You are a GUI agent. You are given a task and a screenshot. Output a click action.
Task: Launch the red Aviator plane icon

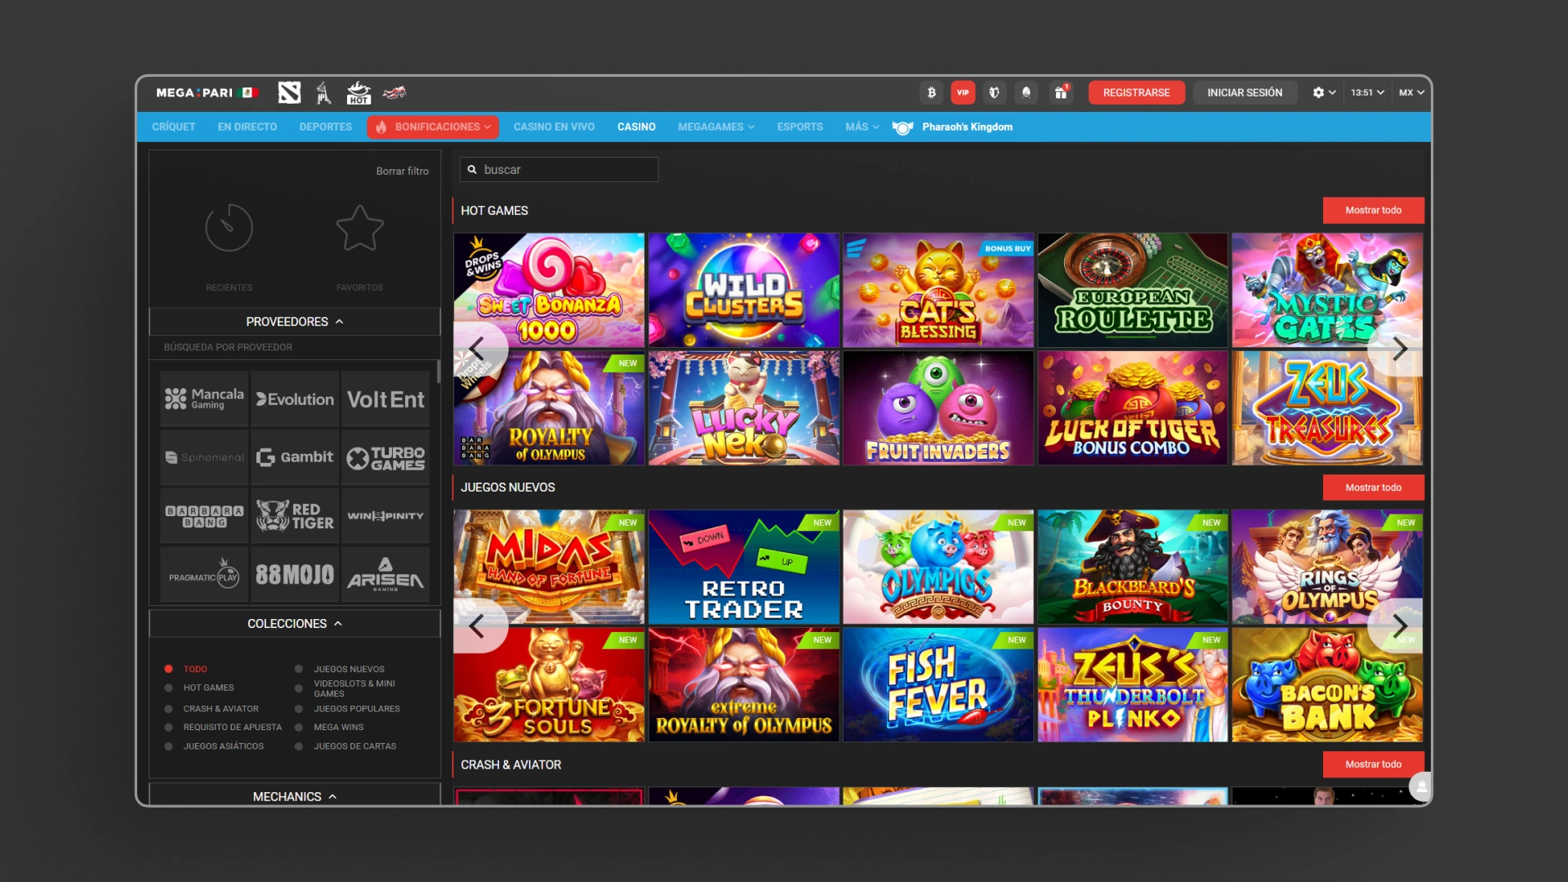coord(394,92)
